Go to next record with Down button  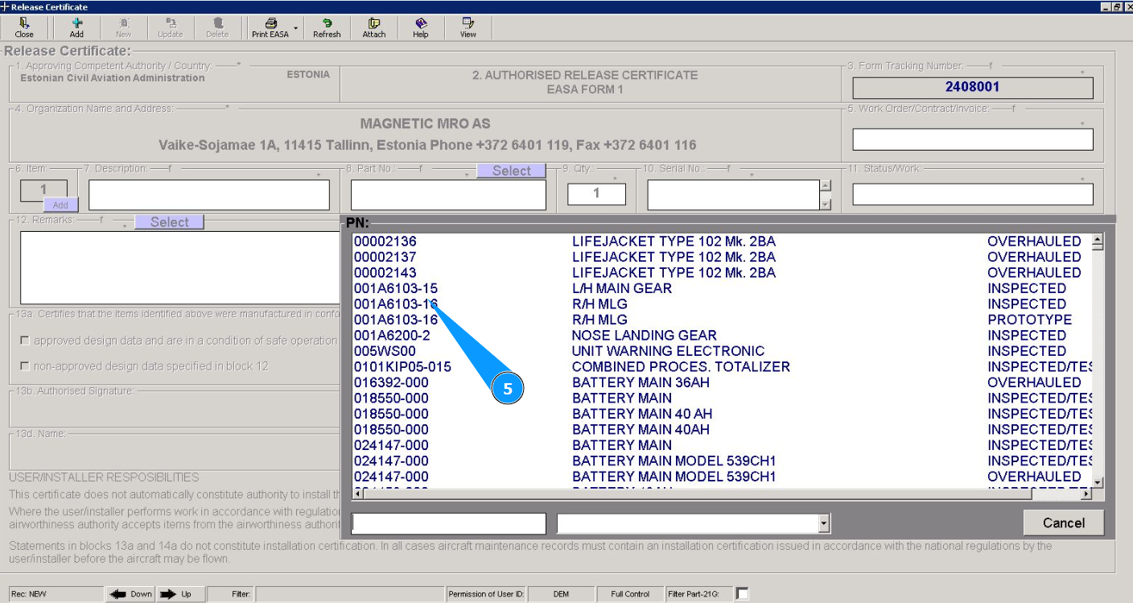point(131,594)
